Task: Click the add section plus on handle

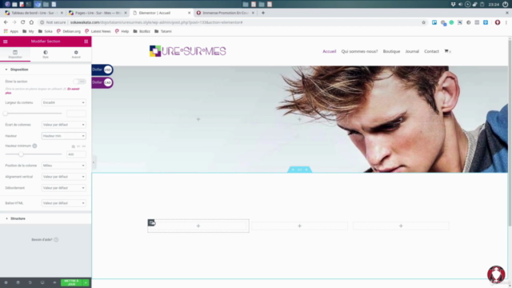Action: point(293,170)
